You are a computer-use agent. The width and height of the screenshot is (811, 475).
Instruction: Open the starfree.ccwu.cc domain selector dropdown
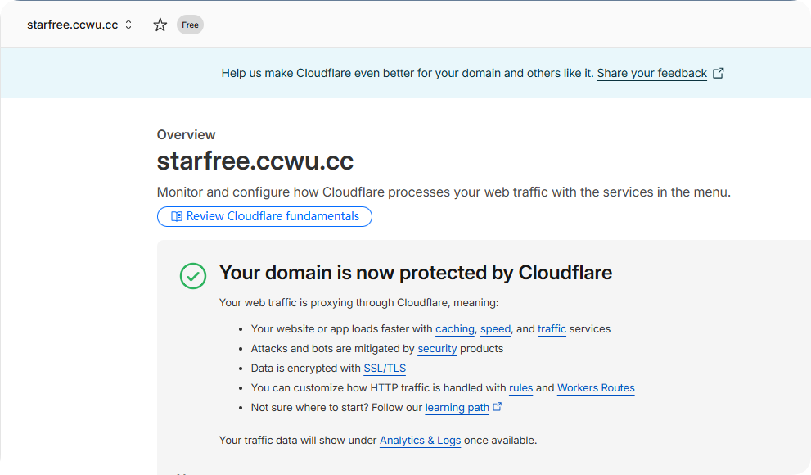click(78, 25)
